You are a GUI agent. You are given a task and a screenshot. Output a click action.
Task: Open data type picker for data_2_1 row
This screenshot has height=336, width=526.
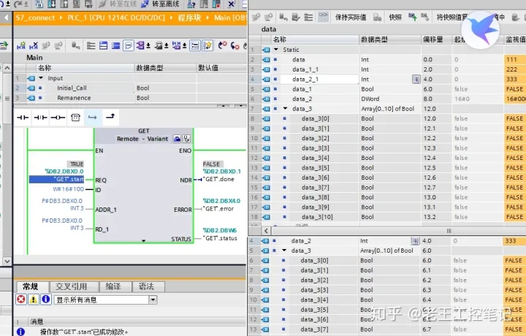click(x=416, y=80)
